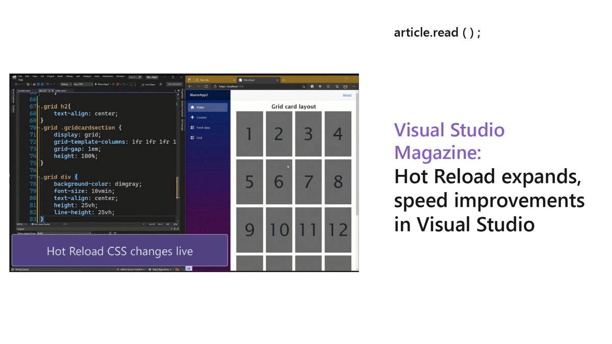612x344 pixels.
Task: Click the browser Back arrow
Action: point(190,87)
